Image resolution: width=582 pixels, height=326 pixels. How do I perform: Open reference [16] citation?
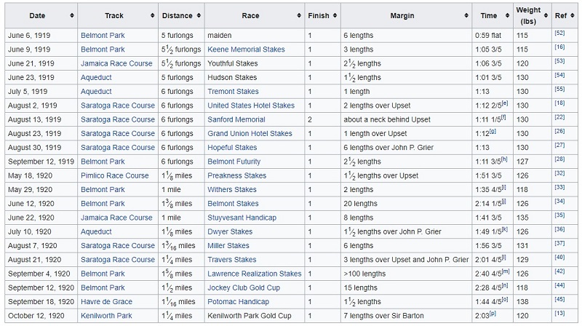559,47
